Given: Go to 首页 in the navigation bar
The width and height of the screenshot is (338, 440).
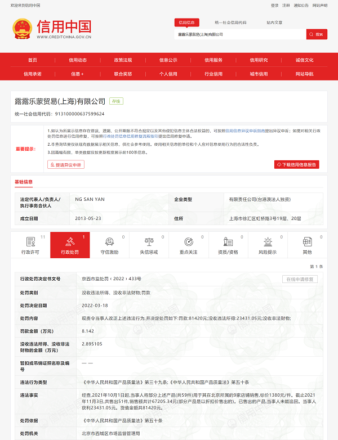Looking at the screenshot, I should coord(33,60).
